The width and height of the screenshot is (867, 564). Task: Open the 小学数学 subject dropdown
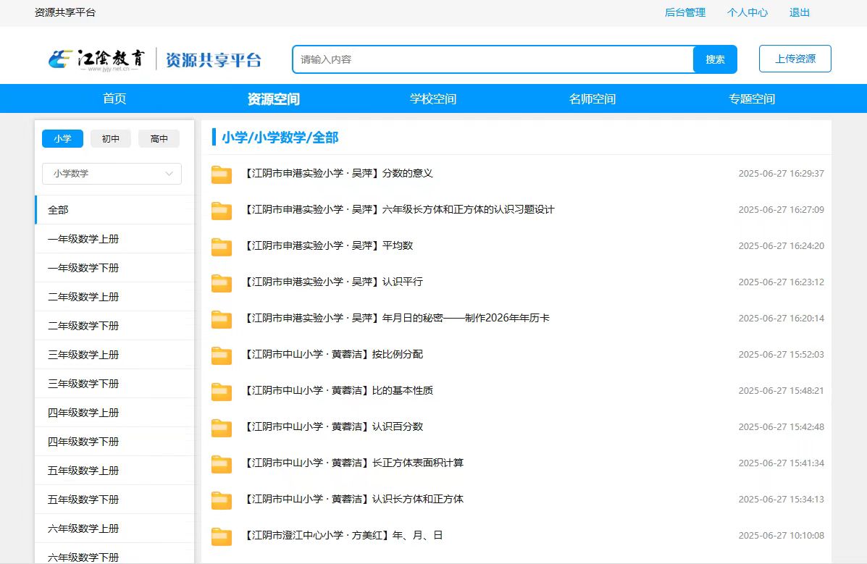(x=112, y=174)
